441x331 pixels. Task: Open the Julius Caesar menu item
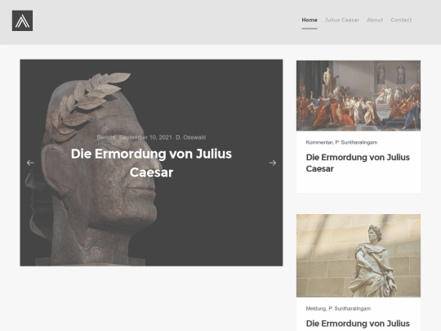tap(342, 20)
